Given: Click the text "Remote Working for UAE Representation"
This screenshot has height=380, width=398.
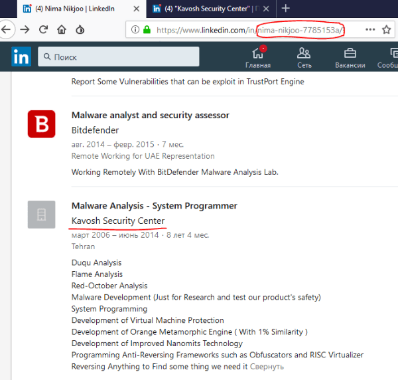Looking at the screenshot, I should click(143, 156).
